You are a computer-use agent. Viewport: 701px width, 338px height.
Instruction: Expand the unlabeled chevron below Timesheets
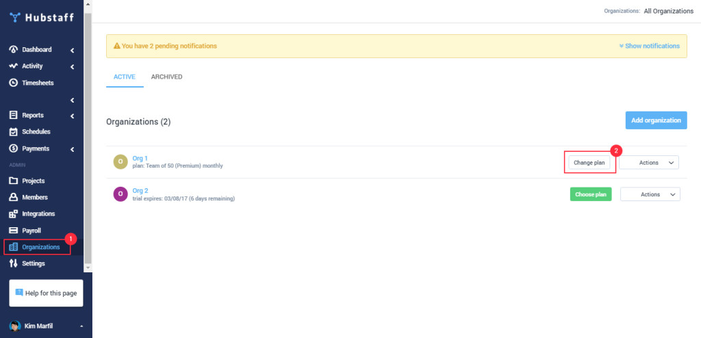pos(72,100)
